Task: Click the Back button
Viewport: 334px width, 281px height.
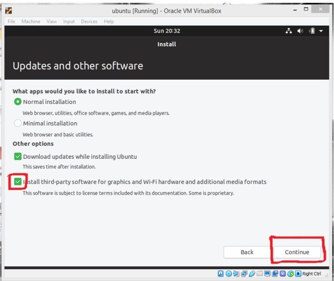Action: [247, 252]
